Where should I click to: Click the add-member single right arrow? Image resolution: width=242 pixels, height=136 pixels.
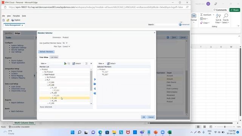[95, 79]
